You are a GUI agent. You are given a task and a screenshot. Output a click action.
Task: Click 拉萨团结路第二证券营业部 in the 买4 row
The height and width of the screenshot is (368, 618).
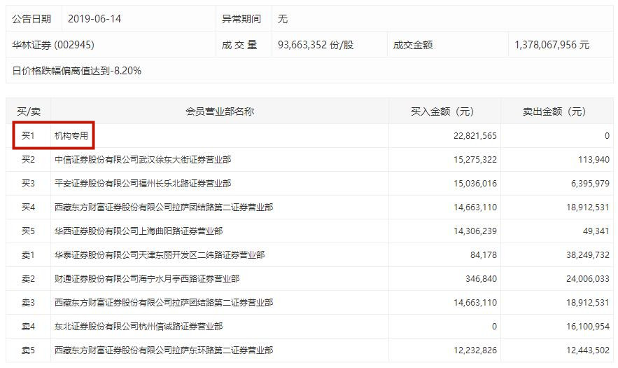[x=164, y=207]
